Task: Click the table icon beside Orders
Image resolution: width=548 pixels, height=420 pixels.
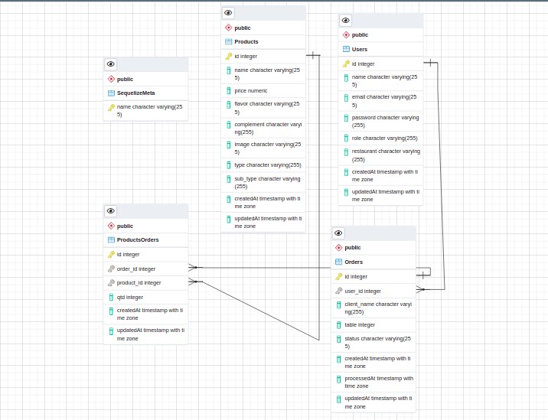Action: [338, 262]
